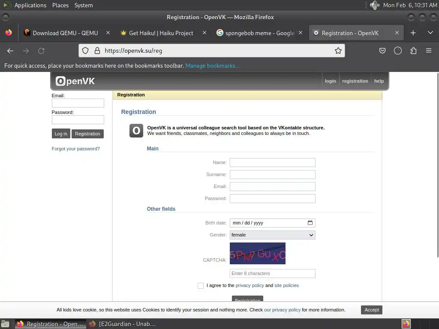Open the Extensions puzzle icon
Viewport: 439px width, 329px height.
coord(413,51)
